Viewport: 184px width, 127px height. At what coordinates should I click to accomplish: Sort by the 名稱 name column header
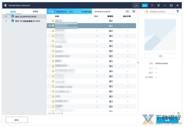click(x=57, y=16)
